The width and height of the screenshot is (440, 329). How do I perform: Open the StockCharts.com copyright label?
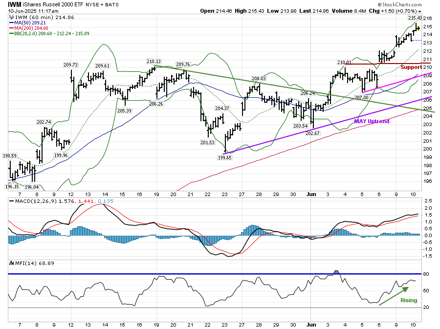pos(399,4)
